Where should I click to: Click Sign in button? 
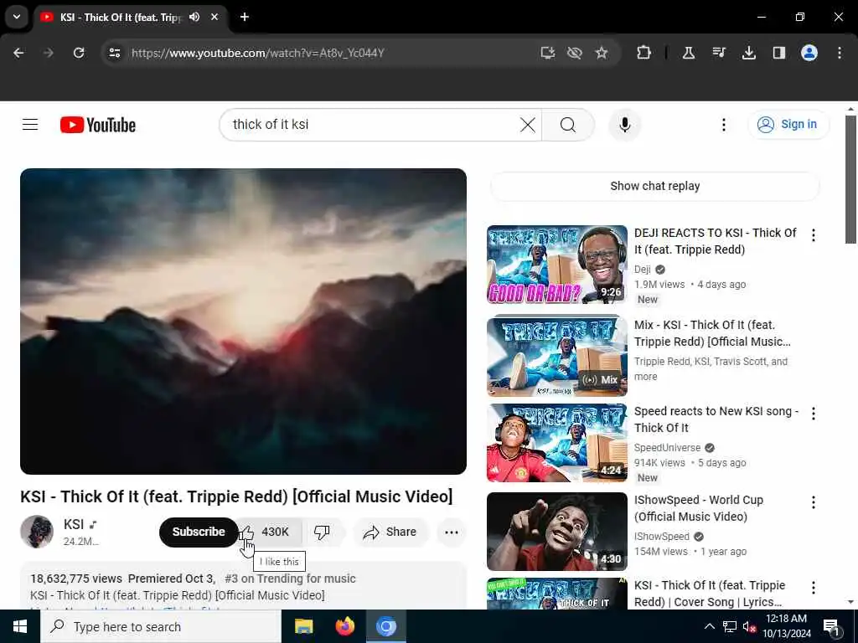point(788,125)
